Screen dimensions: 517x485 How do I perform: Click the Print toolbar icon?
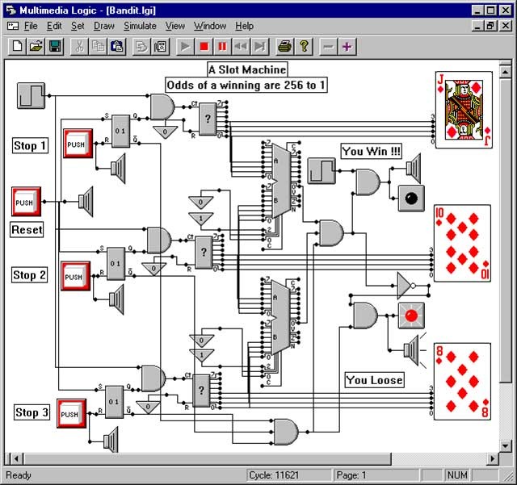click(x=284, y=46)
